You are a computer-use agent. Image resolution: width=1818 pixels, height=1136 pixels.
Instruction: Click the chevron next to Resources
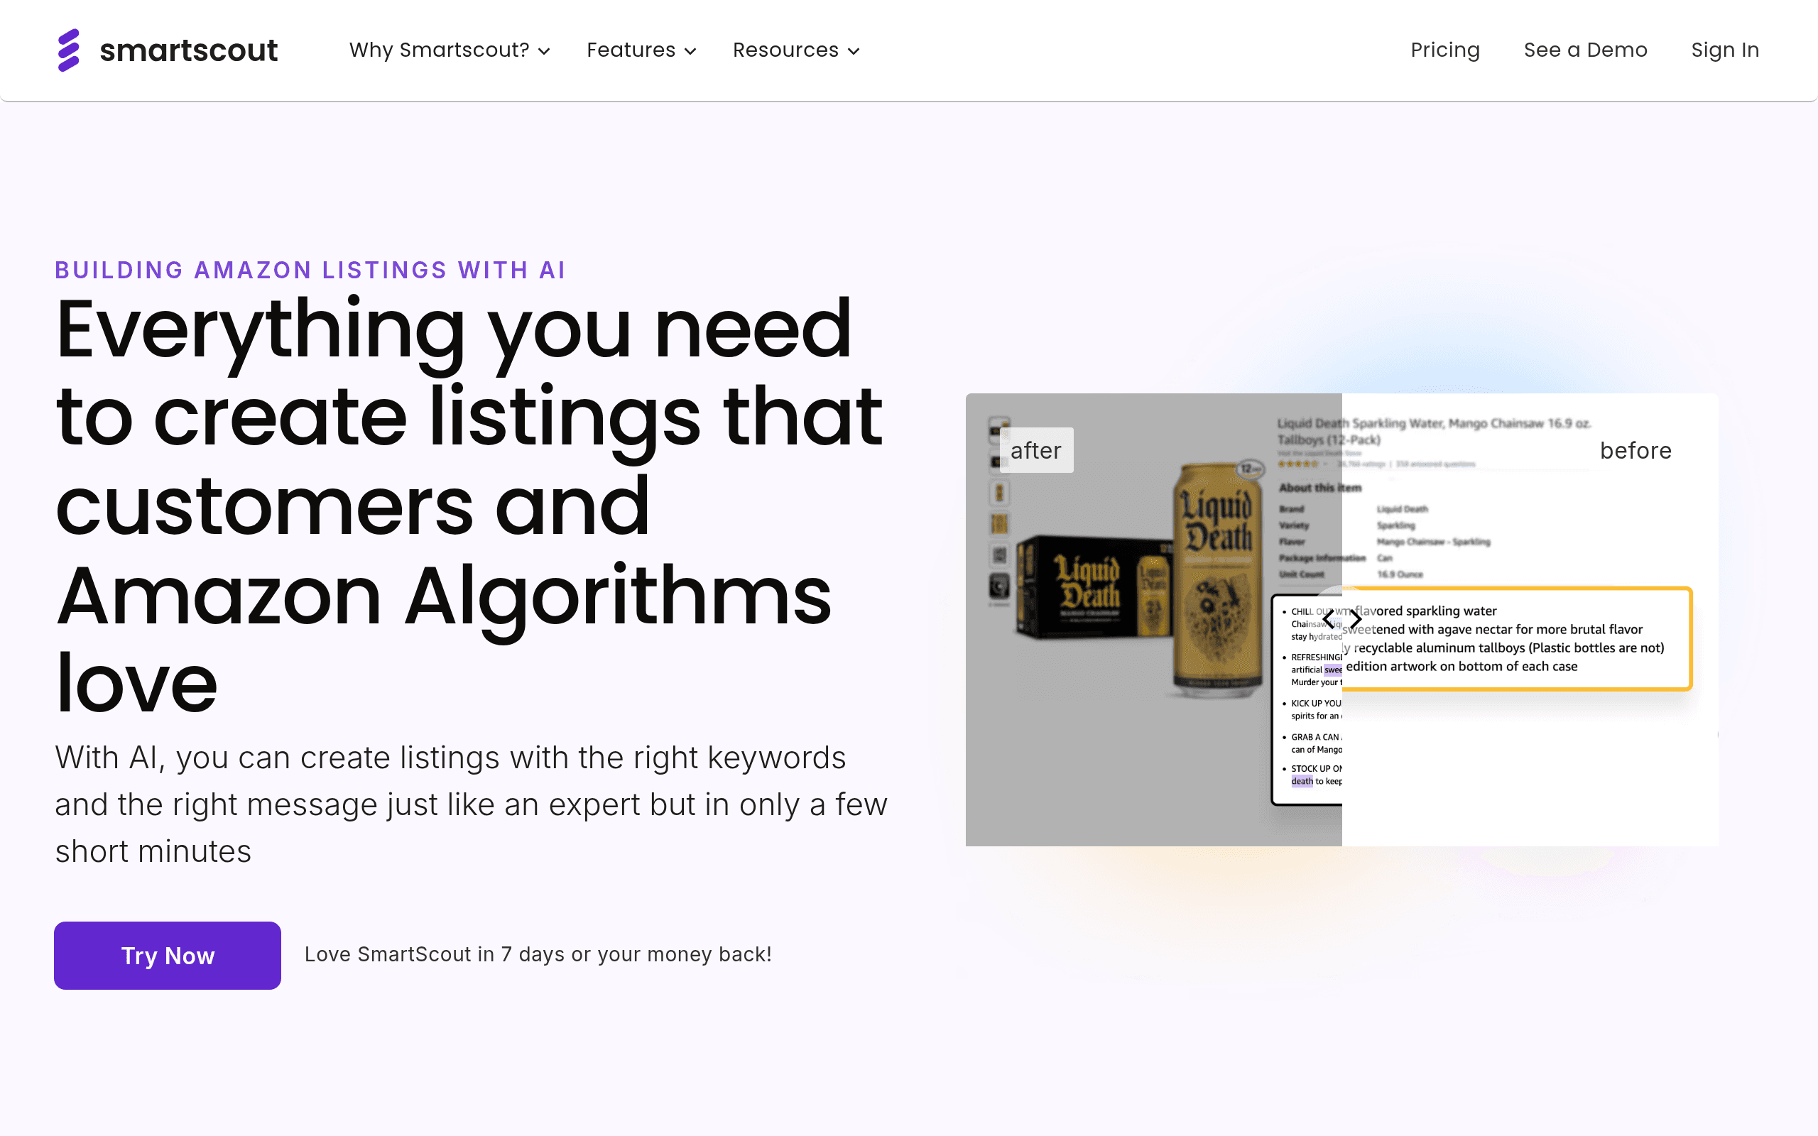tap(854, 51)
